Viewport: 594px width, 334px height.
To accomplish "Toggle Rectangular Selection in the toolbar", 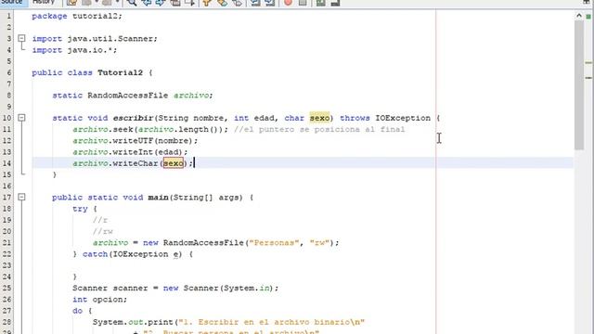I will (189, 3).
